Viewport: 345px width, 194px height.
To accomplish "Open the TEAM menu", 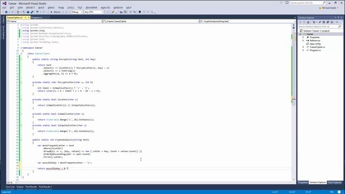I will (61, 8).
